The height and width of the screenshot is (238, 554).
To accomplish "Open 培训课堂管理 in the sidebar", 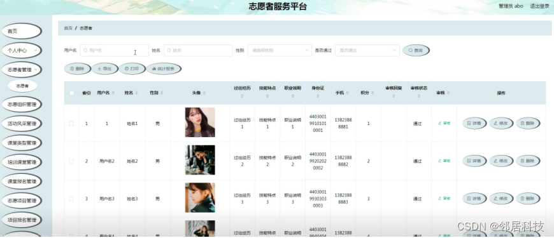I will [21, 162].
